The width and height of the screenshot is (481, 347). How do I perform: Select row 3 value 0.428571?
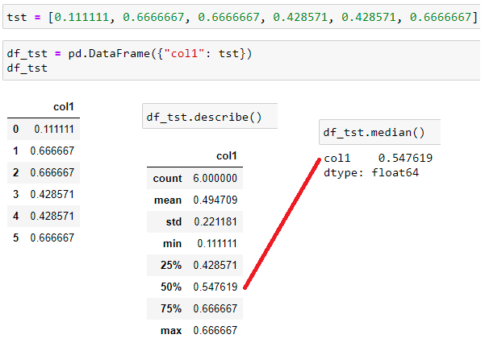click(x=52, y=194)
